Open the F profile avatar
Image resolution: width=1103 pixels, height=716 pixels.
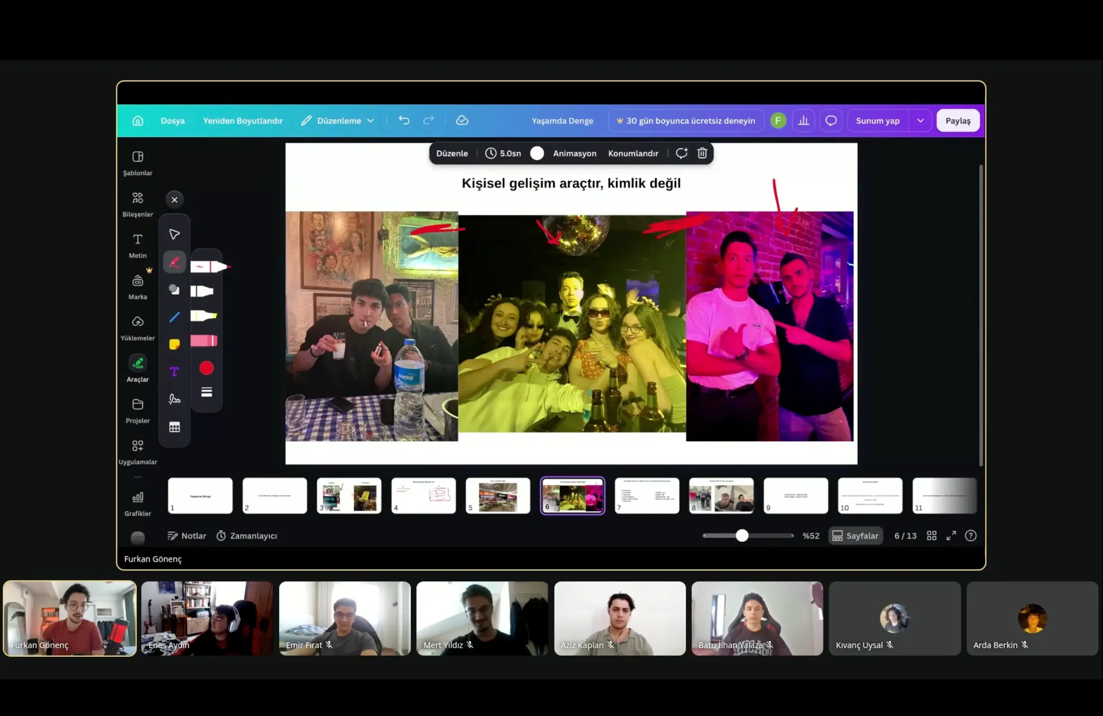[x=778, y=121]
